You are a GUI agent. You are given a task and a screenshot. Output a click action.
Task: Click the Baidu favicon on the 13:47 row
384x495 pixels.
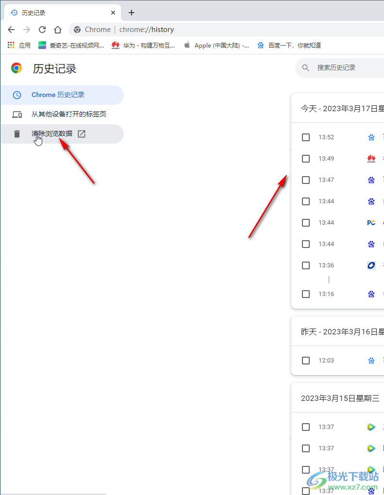click(x=371, y=180)
